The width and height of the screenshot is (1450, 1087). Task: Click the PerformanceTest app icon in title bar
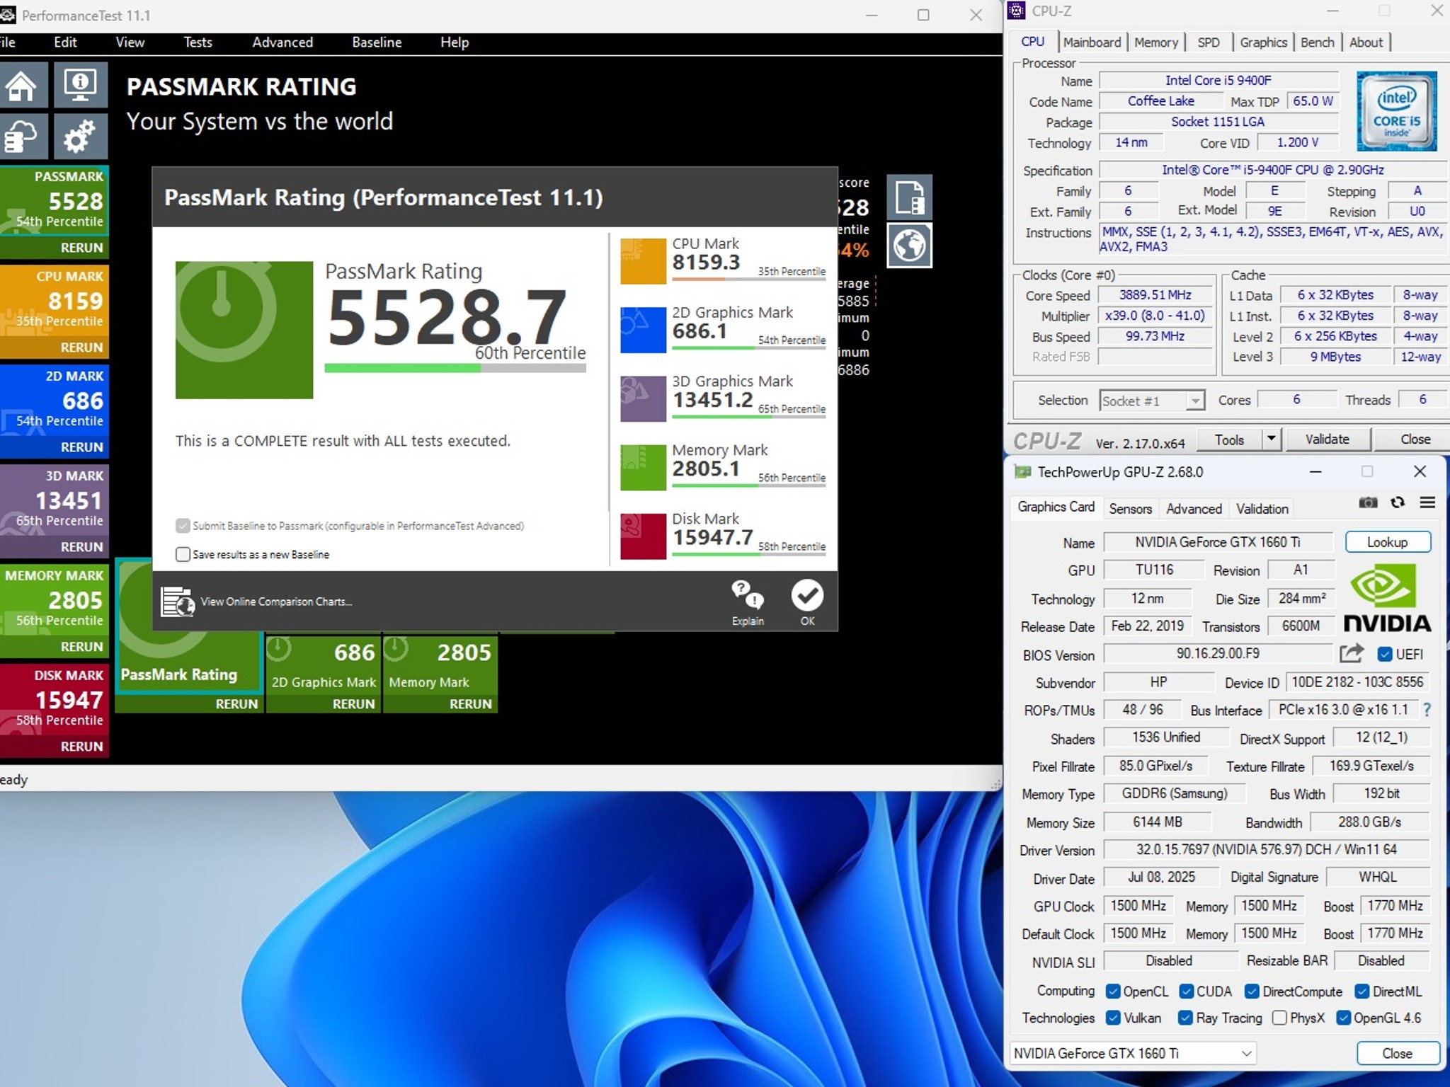point(8,15)
